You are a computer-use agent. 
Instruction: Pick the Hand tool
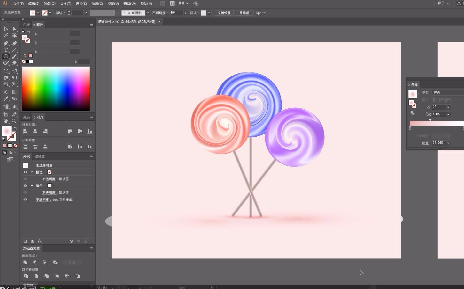point(6,121)
